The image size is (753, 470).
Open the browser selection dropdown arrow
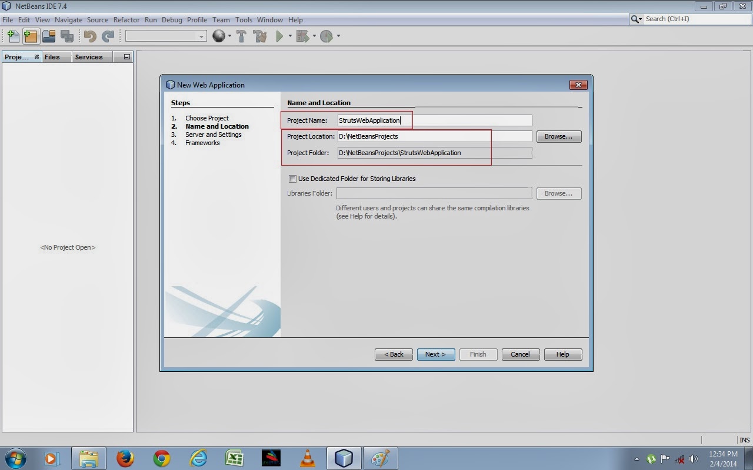[x=229, y=36]
